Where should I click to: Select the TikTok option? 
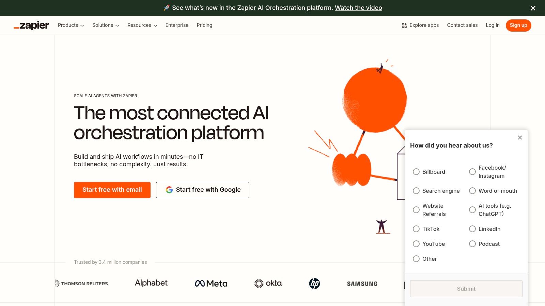pos(416,229)
